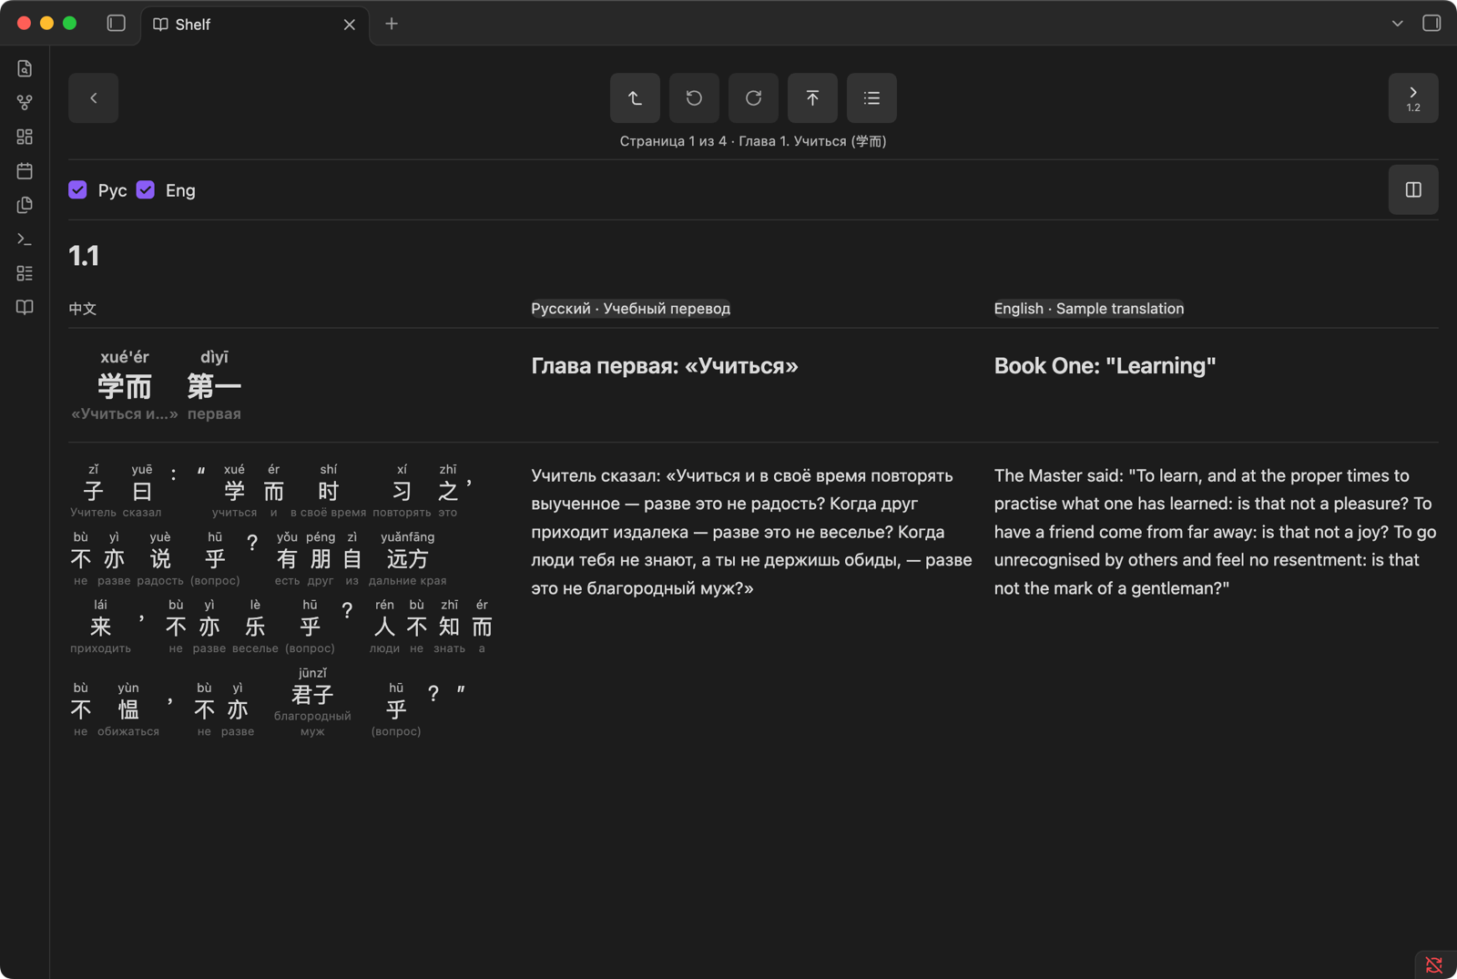This screenshot has width=1457, height=979.
Task: Open the book shelf sidebar icon
Action: click(25, 307)
